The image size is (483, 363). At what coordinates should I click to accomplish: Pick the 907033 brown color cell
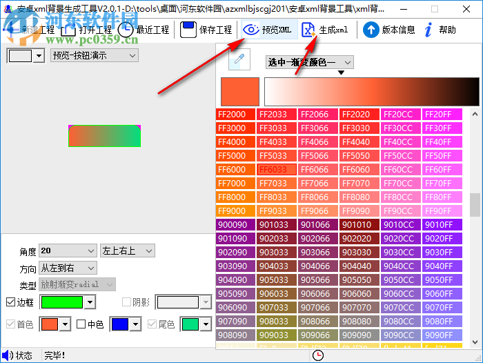[x=277, y=307]
